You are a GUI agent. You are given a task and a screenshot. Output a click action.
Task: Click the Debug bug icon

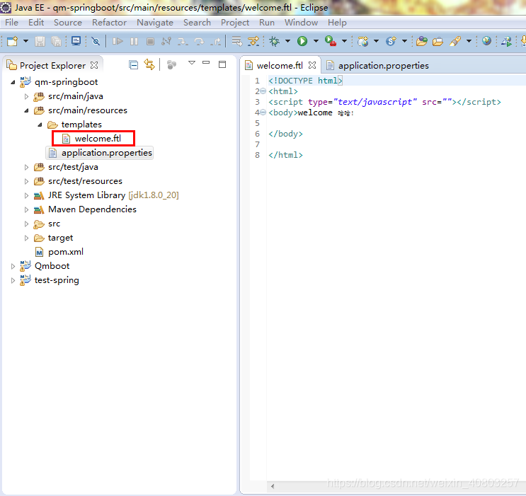pos(275,41)
